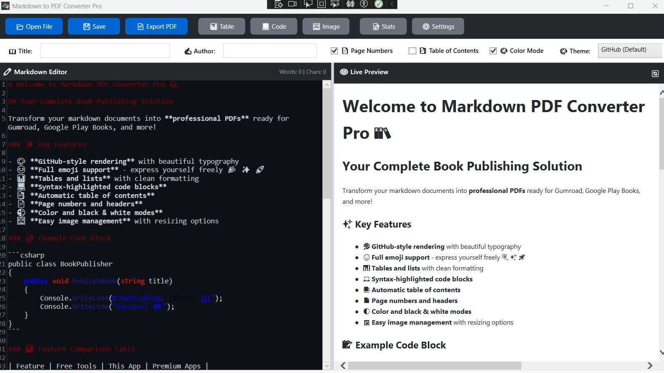Click 'Page numbers and headers' bullet in preview
Viewport: 664px width, 373px height.
point(415,300)
